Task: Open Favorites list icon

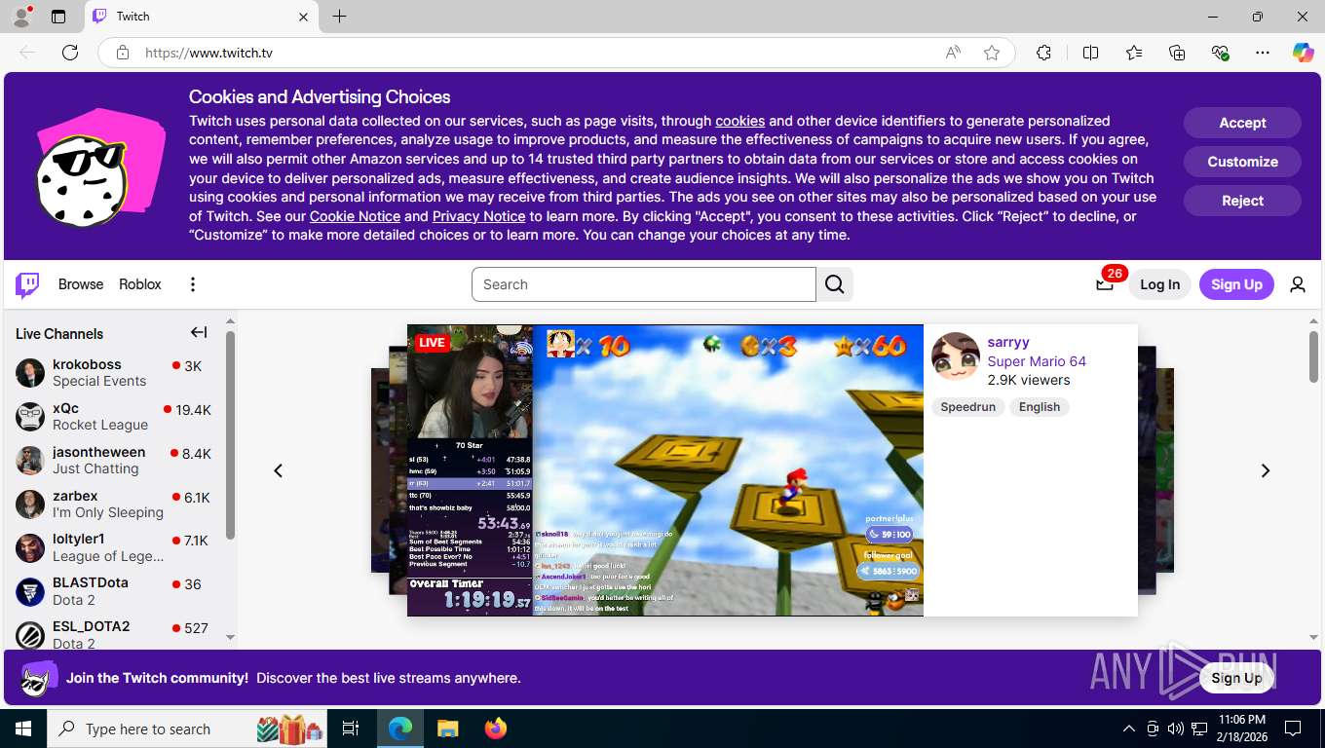Action: coord(1134,53)
